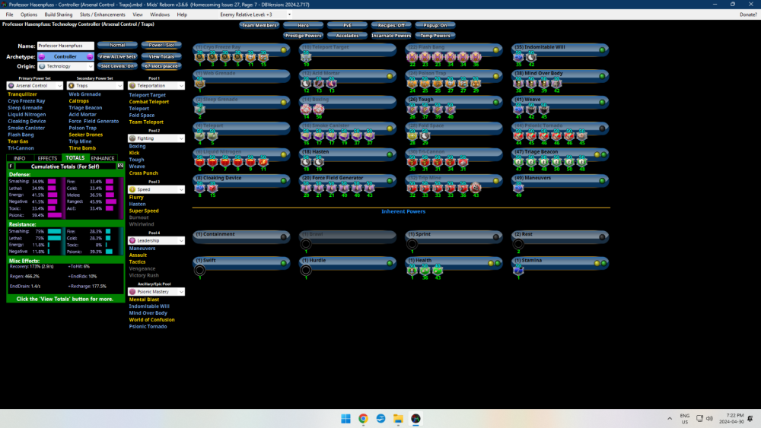This screenshot has width=761, height=428.
Task: Click the Team Members button
Action: (x=260, y=25)
